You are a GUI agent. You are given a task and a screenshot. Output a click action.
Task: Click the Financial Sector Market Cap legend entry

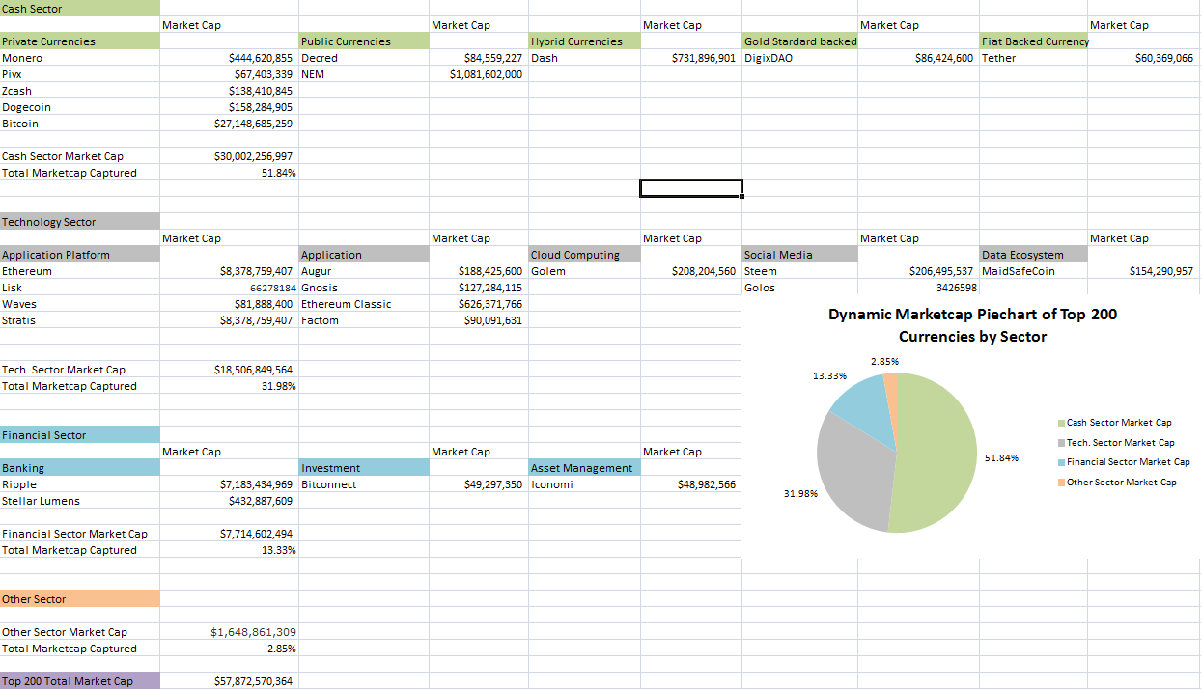[1125, 462]
